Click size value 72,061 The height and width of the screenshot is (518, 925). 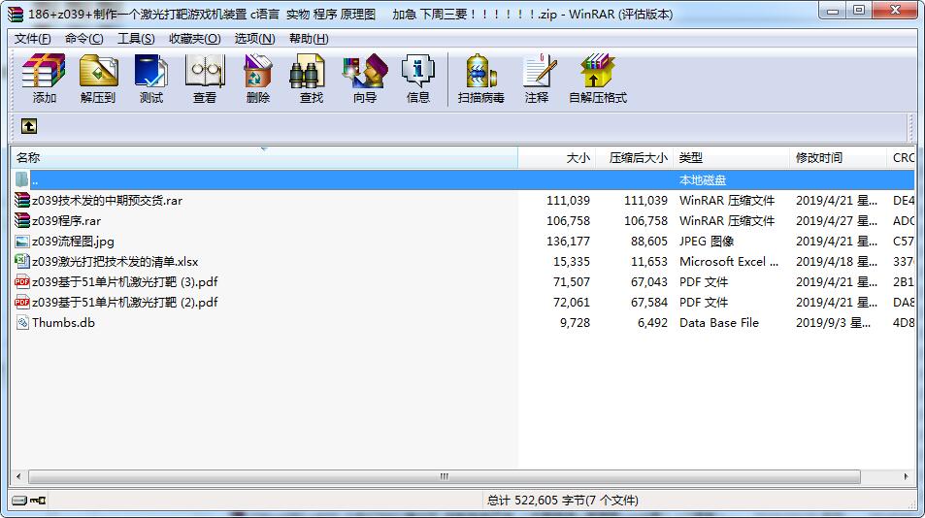571,302
